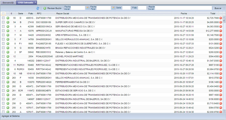This screenshot has height=120, width=226.
Task: Click green add icon for FLEJES Y ACCESORIOS row
Action: (8, 44)
